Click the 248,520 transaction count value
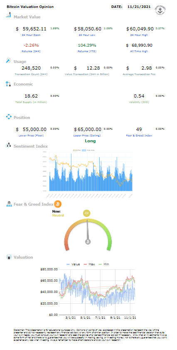177x350 pixels. coord(31,68)
